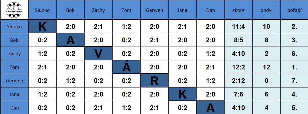Select Gerwen's score cell 2:12
Image resolution: width=308 pixels, height=114 pixels.
[x=238, y=80]
